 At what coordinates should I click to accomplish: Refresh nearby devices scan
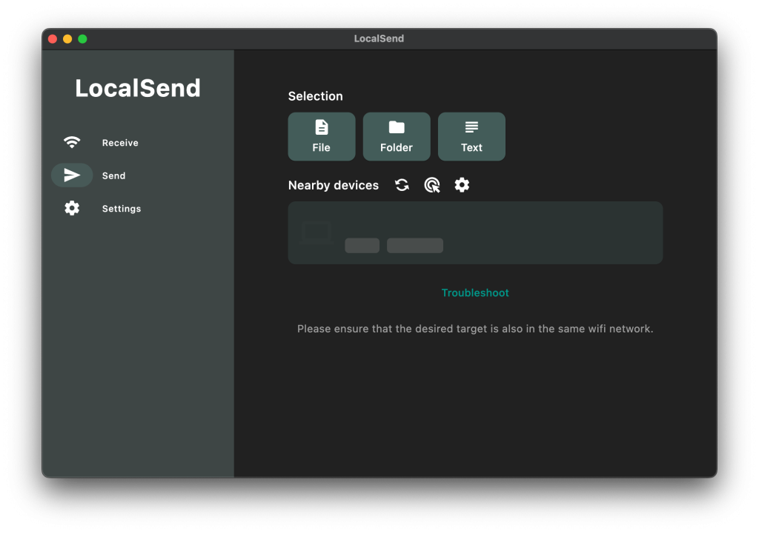coord(402,185)
